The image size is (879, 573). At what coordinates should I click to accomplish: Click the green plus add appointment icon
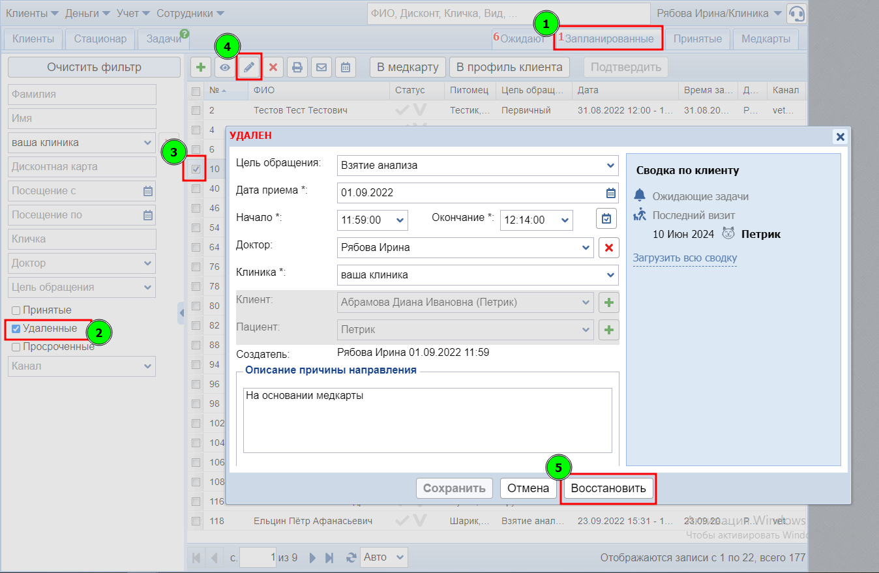tap(200, 67)
